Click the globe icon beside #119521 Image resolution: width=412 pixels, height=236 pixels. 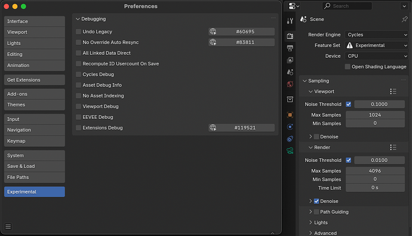pos(213,128)
